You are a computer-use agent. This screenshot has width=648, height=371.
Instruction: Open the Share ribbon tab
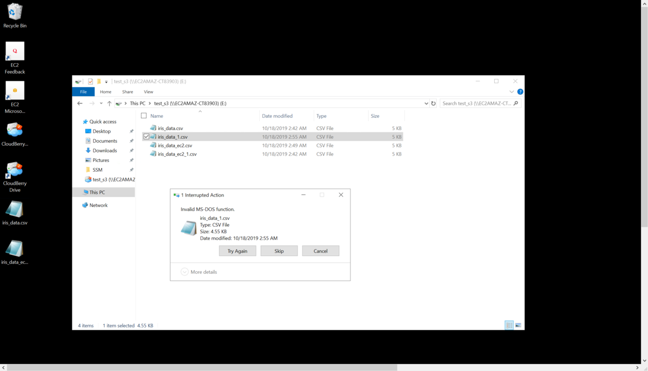(127, 92)
